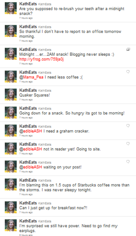Click the avatar beside the 'So thankful' office tweet
136x236 pixels.
click(x=11, y=31)
